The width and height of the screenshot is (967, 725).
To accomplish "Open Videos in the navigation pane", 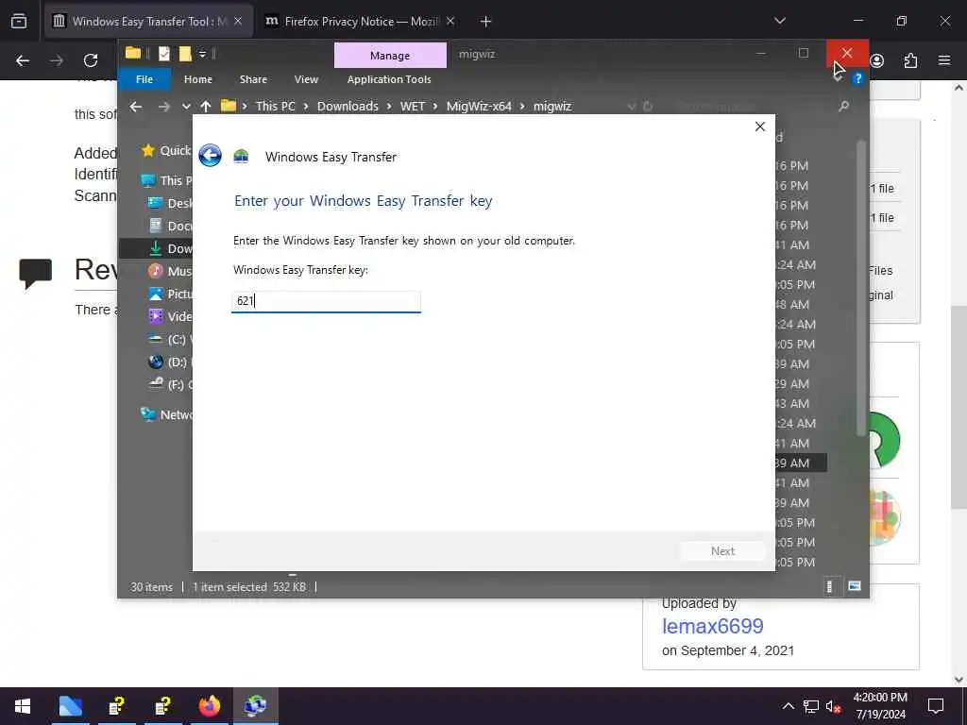I will [170, 316].
